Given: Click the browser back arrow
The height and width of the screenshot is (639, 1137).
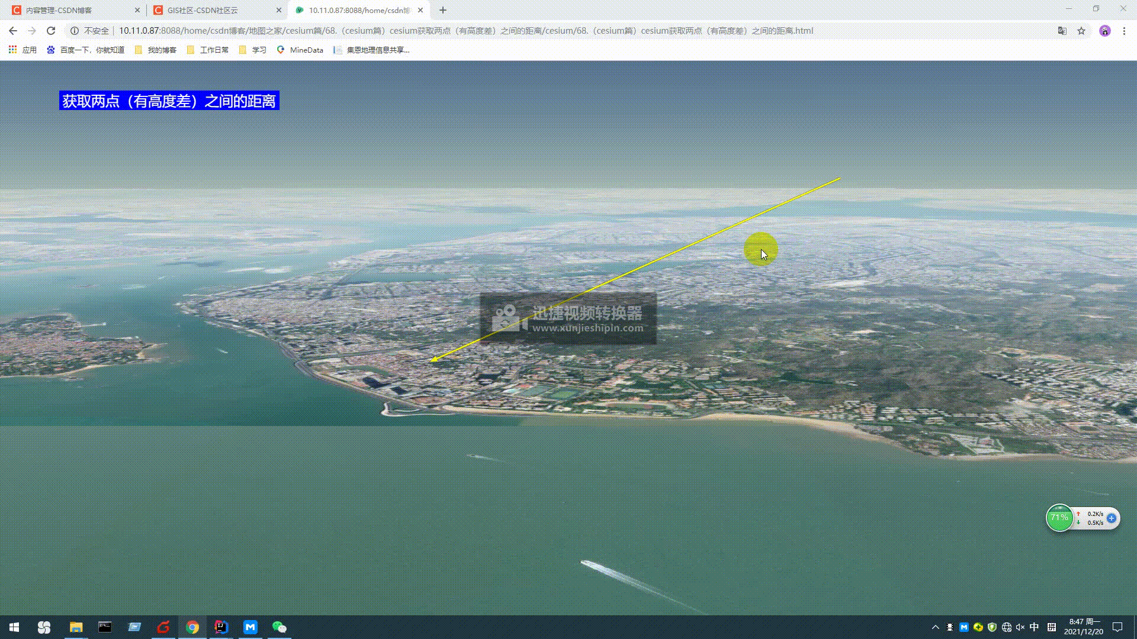Looking at the screenshot, I should [13, 31].
